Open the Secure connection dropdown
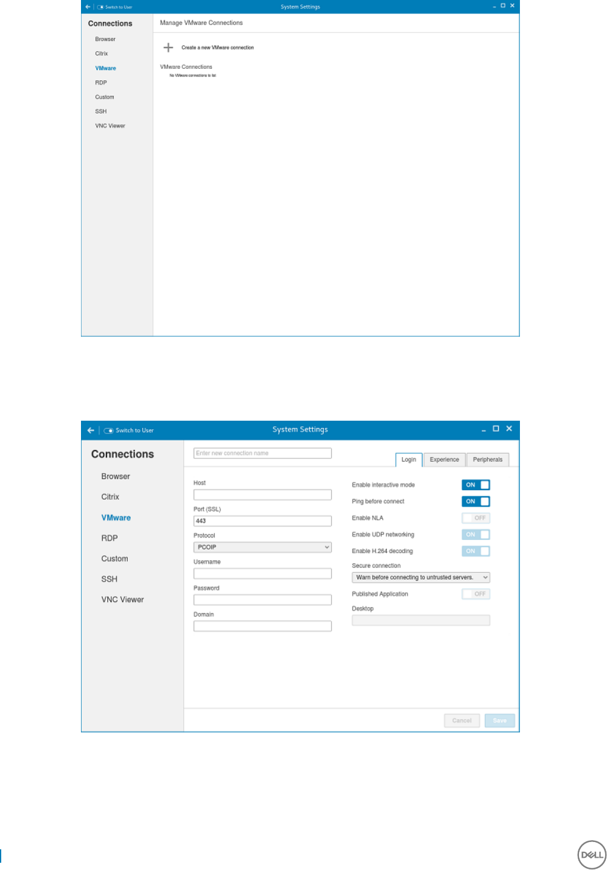 coord(421,578)
